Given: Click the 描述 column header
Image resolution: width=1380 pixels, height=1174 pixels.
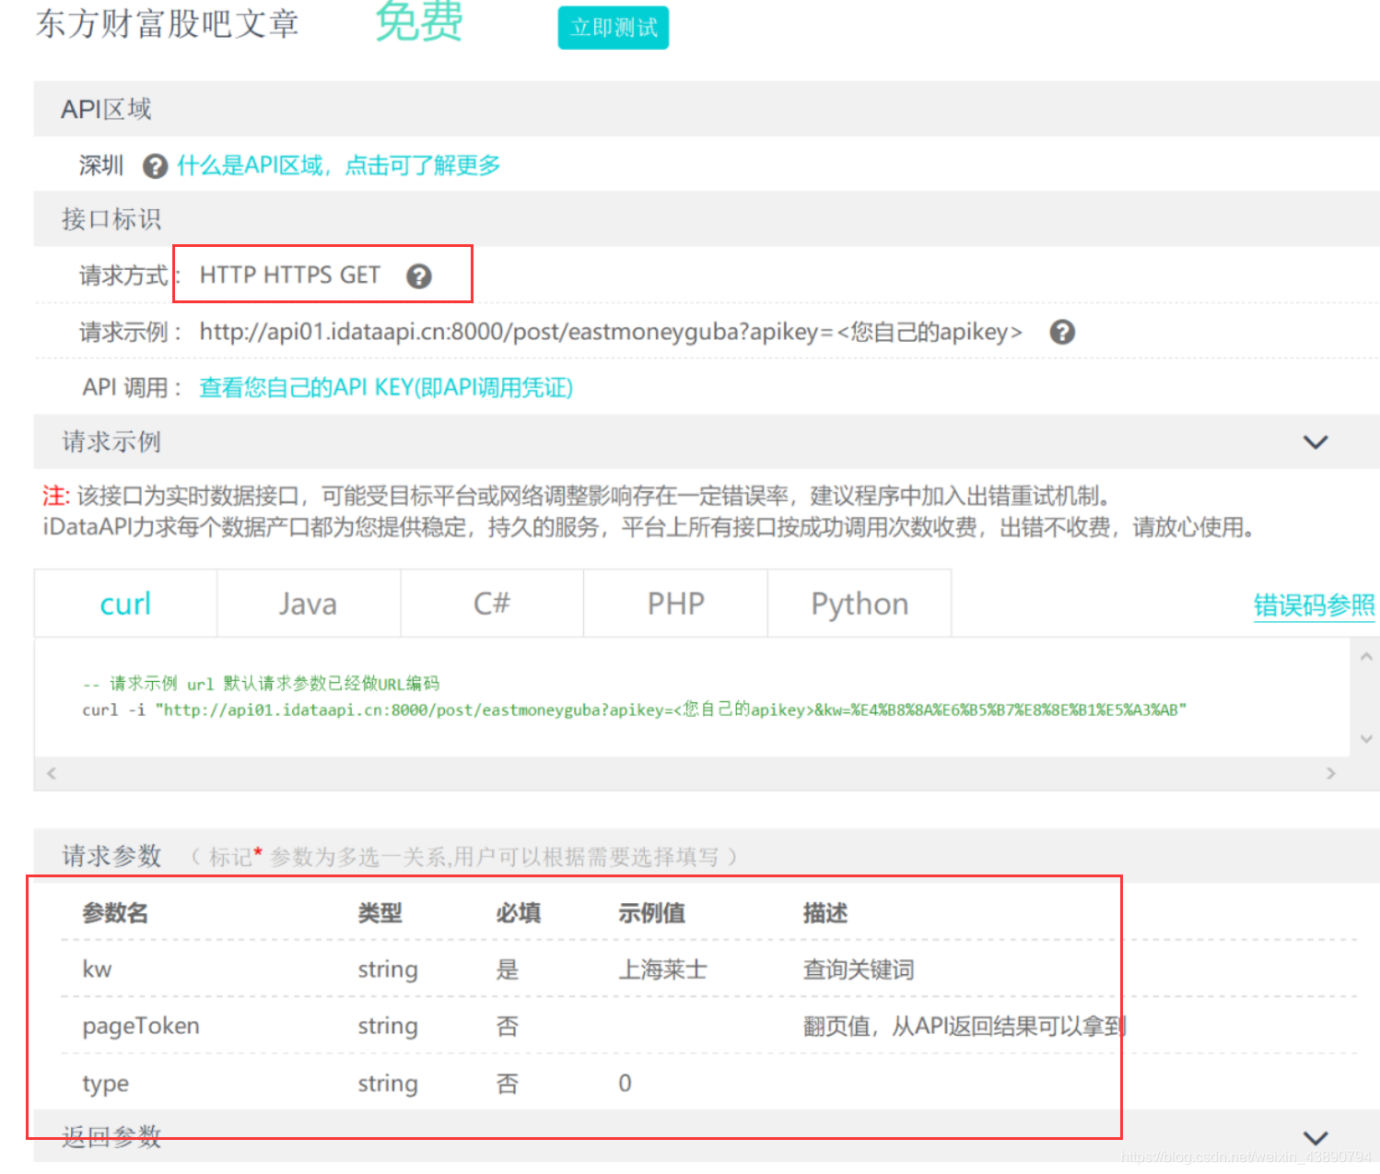Looking at the screenshot, I should click(825, 913).
